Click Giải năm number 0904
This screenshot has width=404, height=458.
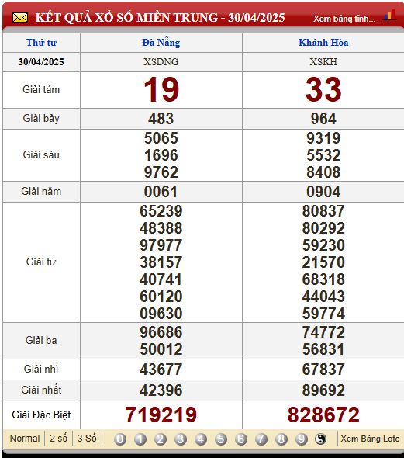(323, 192)
